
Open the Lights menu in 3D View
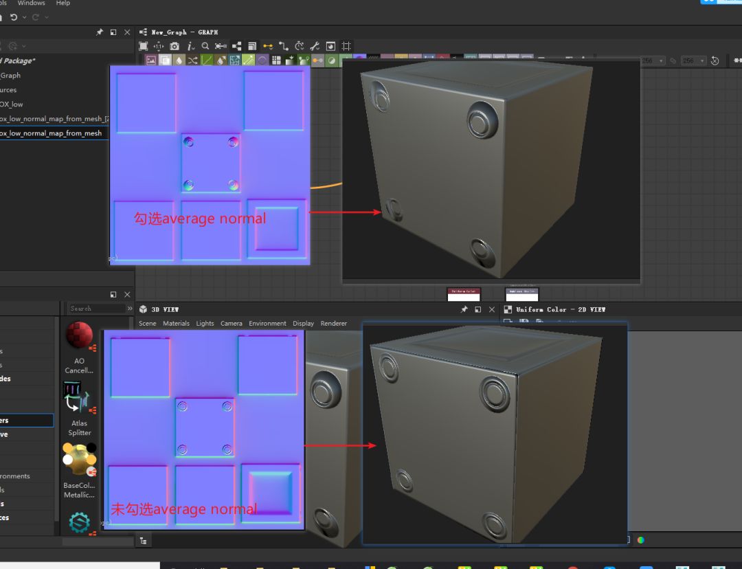coord(205,323)
